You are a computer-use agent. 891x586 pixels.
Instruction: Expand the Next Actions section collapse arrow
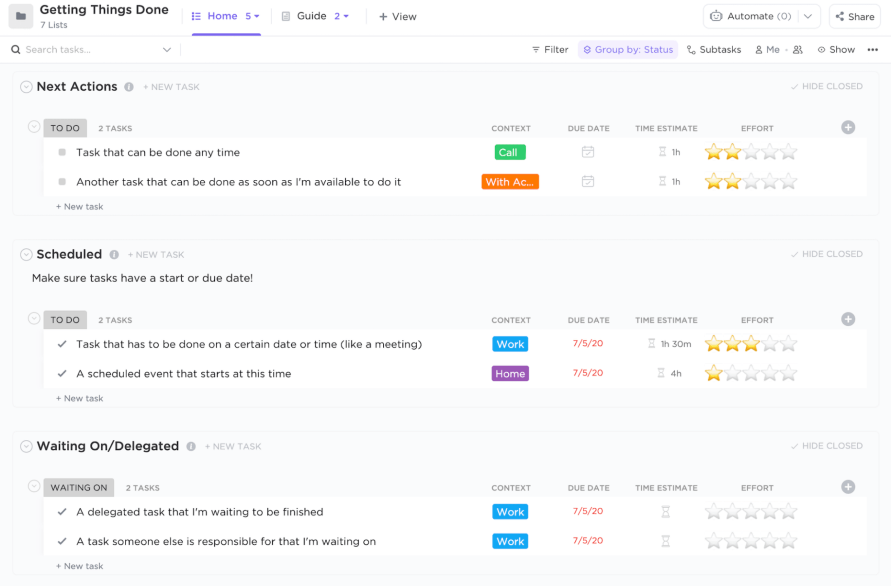26,86
